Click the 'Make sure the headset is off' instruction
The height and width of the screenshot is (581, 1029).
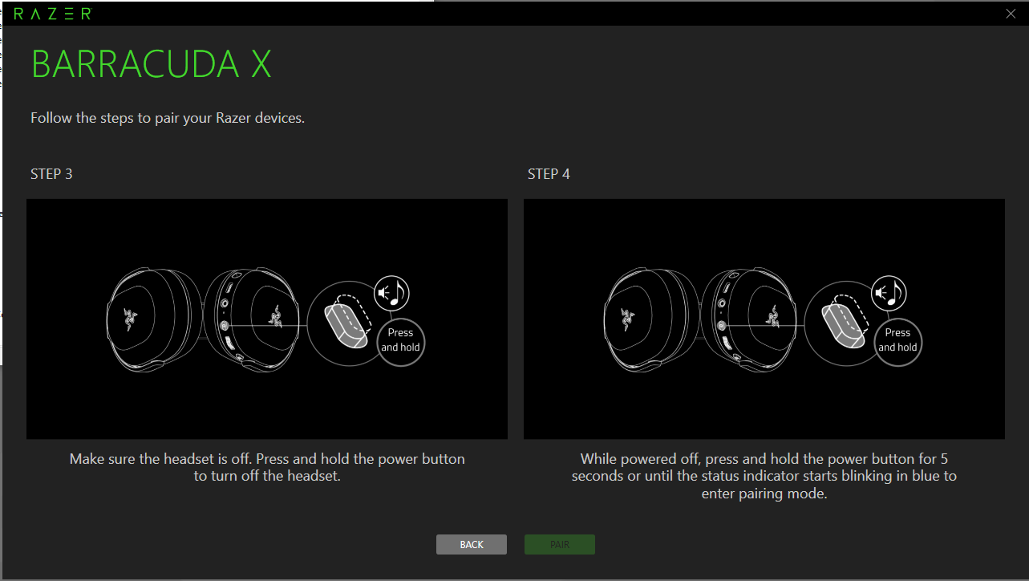point(267,467)
